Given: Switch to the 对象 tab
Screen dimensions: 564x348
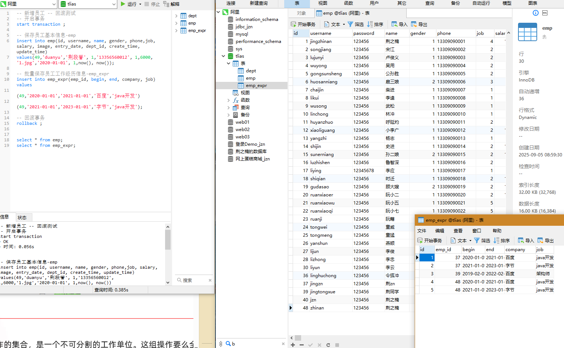Looking at the screenshot, I should (x=301, y=13).
